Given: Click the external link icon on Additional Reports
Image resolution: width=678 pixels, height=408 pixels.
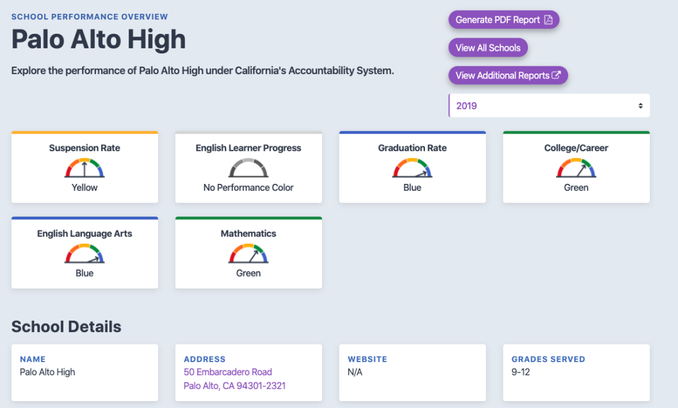Looking at the screenshot, I should [x=556, y=75].
